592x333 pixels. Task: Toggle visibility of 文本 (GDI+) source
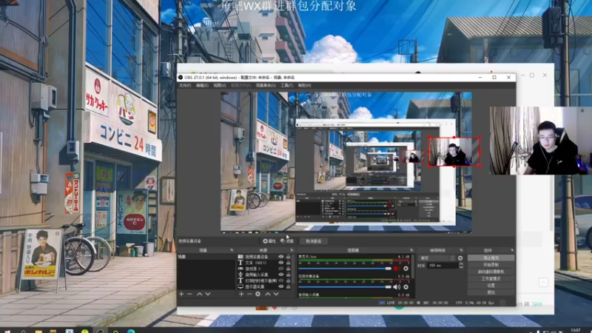(x=281, y=263)
